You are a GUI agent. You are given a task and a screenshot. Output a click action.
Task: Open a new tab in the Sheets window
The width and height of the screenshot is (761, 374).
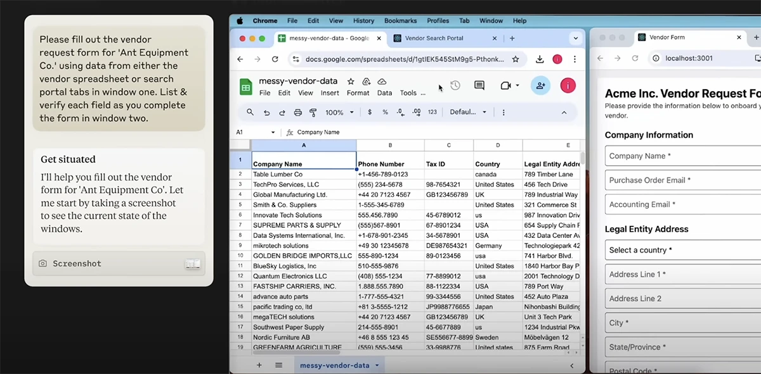[x=512, y=38]
